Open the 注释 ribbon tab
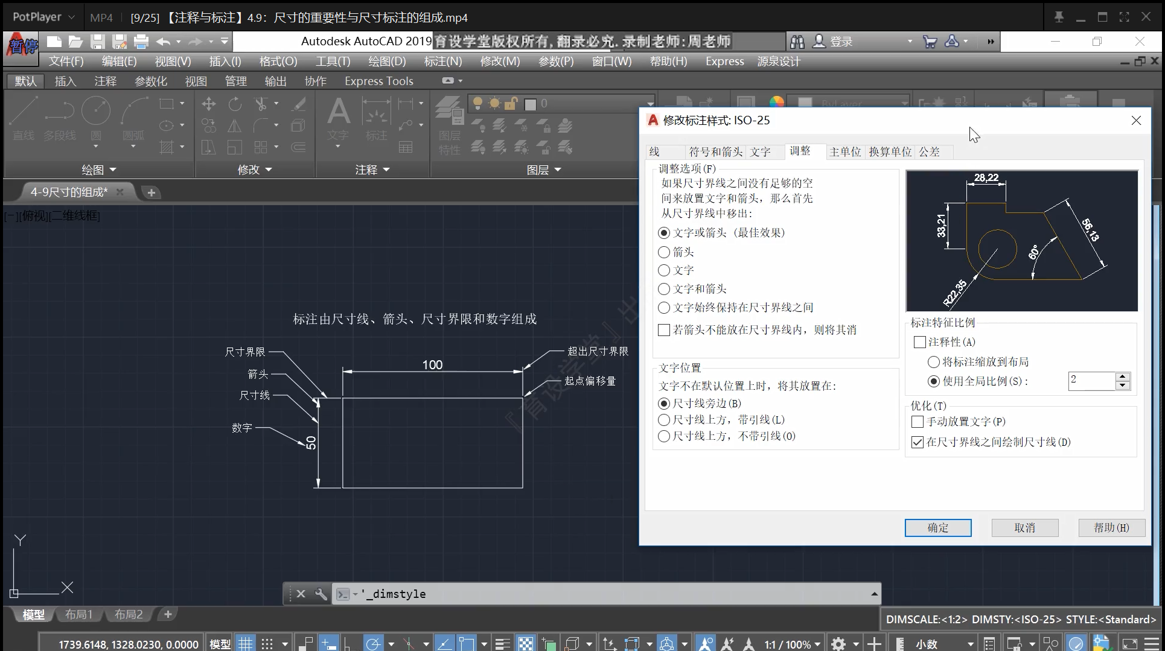This screenshot has width=1165, height=651. pos(105,81)
